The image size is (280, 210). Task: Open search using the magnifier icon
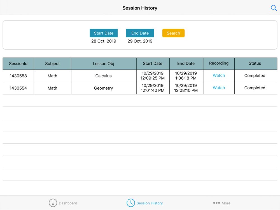tap(274, 8)
